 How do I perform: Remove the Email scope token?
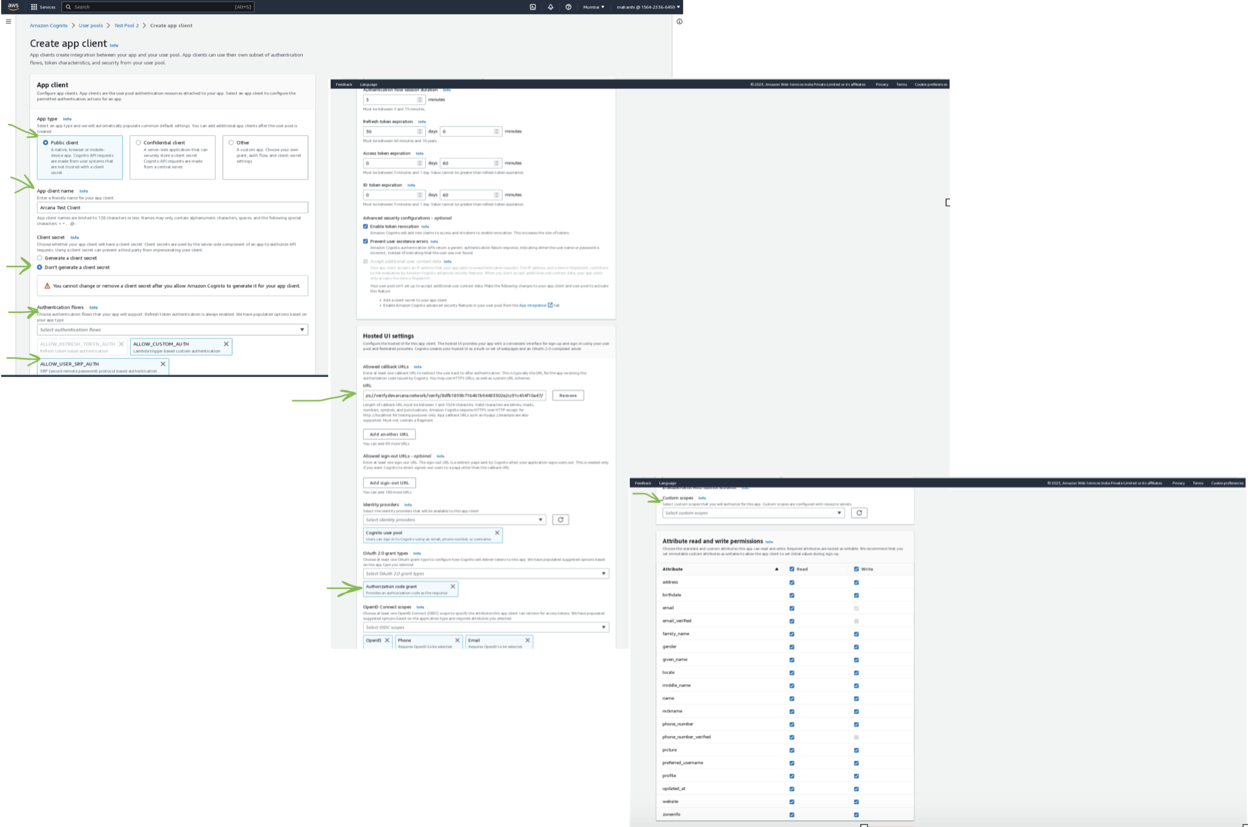(x=527, y=640)
